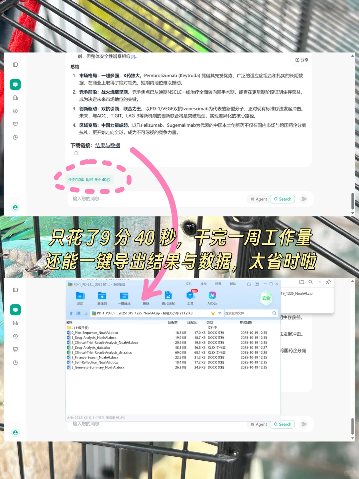Select 1_Drug-Analysis_NoahAI.docx
The height and width of the screenshot is (479, 359).
(x=173, y=338)
